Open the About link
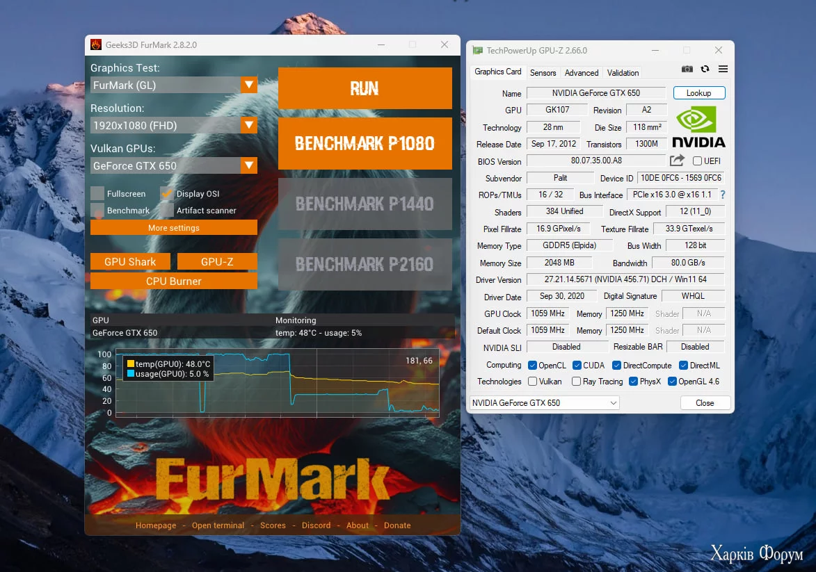This screenshot has height=572, width=816. point(357,525)
